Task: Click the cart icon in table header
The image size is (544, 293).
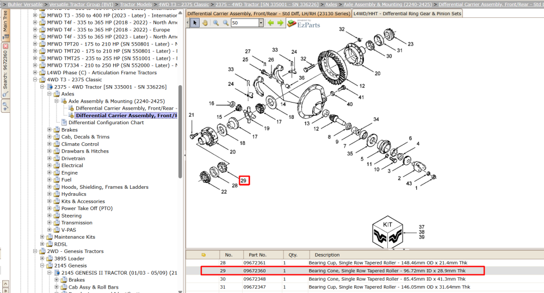Action: tap(203, 255)
